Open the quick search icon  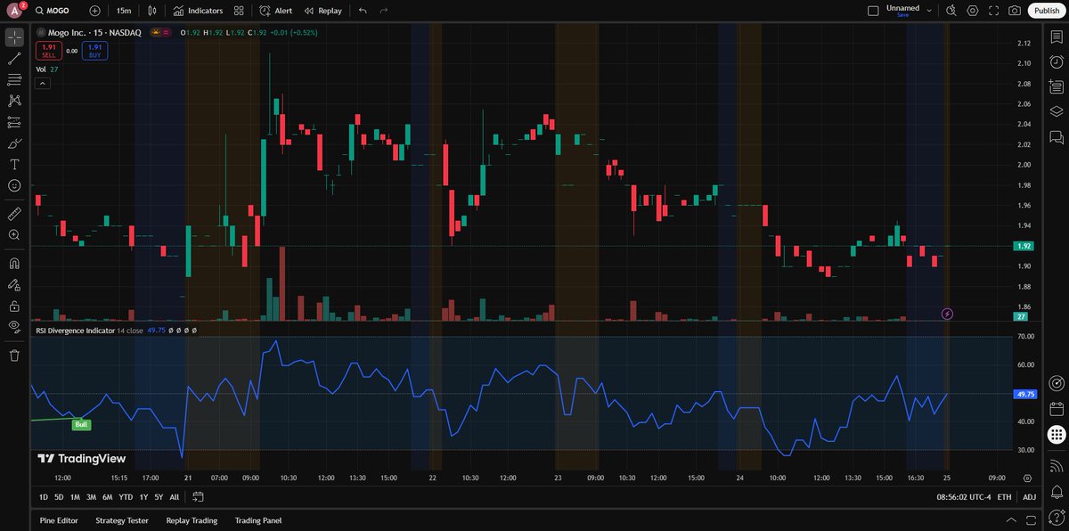pos(951,11)
